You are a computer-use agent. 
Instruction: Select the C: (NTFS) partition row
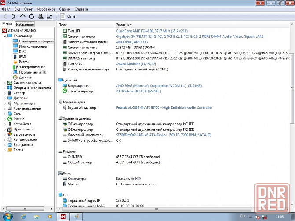coord(173,157)
